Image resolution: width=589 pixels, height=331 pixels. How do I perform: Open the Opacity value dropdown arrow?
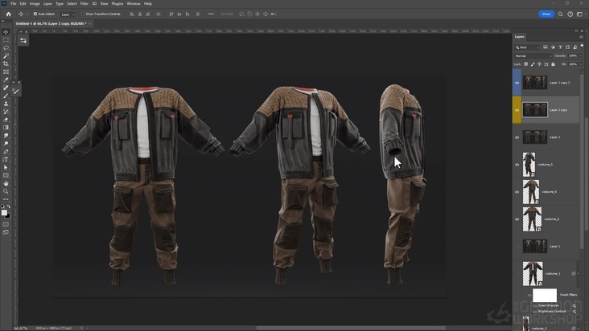pyautogui.click(x=581, y=56)
